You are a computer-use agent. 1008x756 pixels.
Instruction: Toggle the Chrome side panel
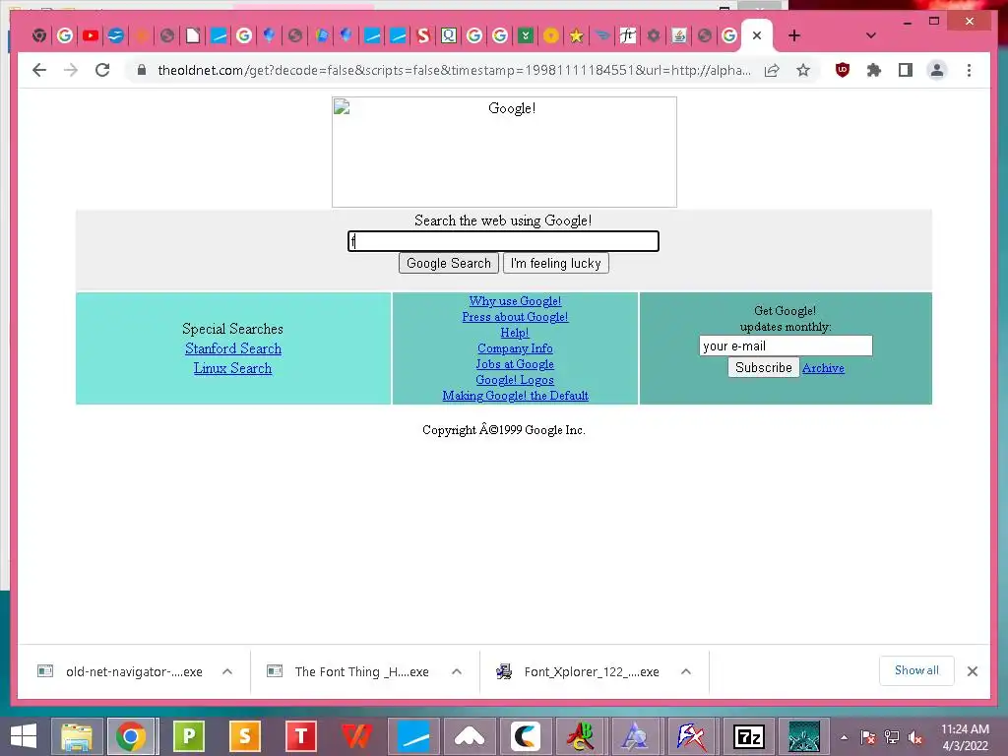tap(906, 70)
